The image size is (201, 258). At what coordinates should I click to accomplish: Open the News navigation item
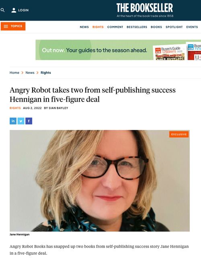pyautogui.click(x=84, y=27)
